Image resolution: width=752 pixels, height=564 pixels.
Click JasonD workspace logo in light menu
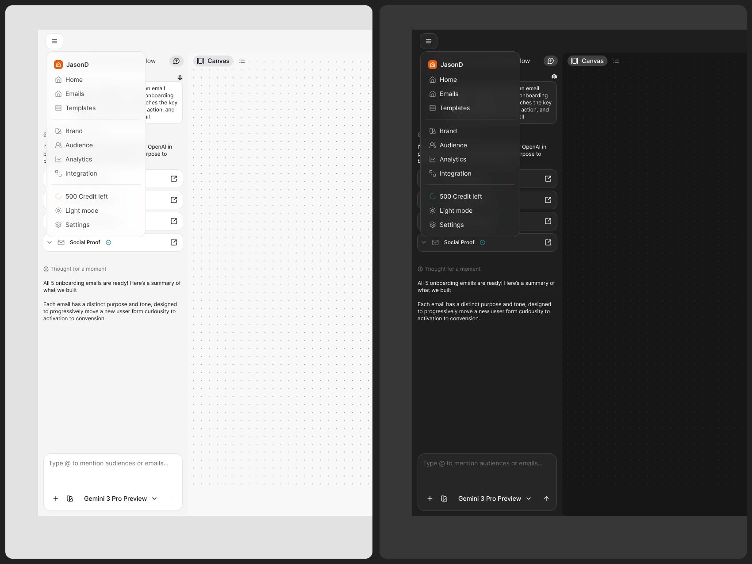[58, 65]
